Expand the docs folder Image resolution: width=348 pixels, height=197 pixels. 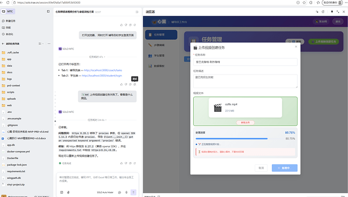click(x=10, y=72)
